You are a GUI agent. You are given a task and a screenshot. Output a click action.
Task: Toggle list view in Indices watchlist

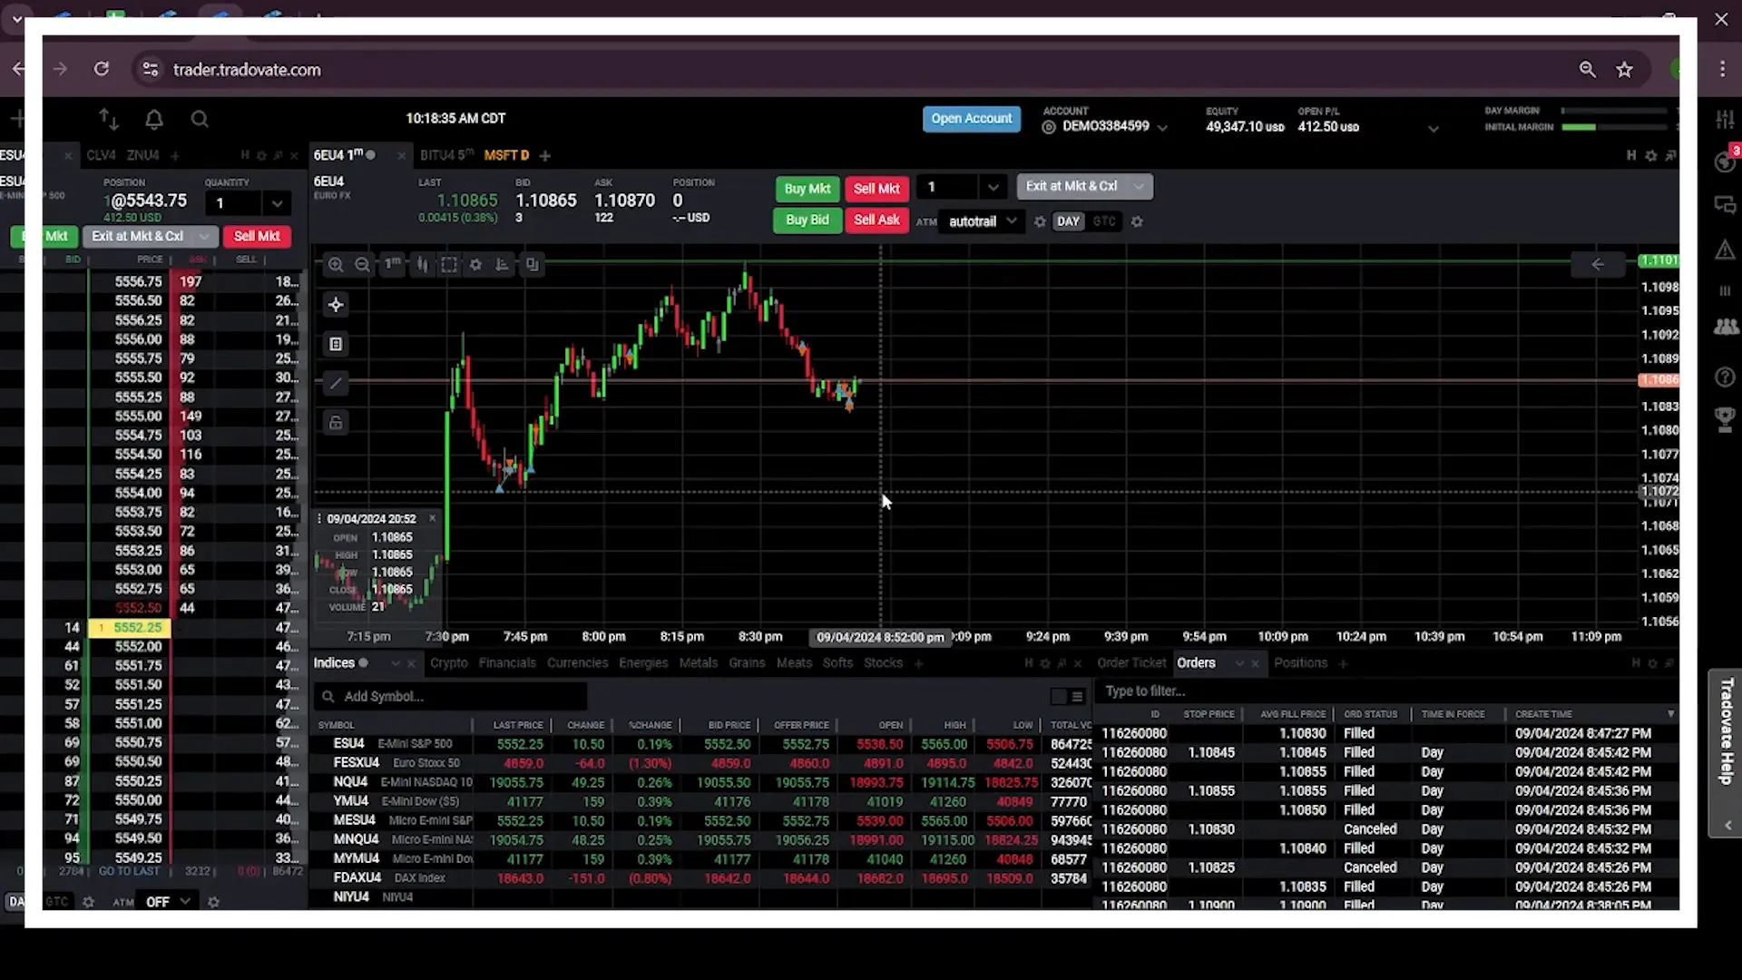[x=1077, y=697]
